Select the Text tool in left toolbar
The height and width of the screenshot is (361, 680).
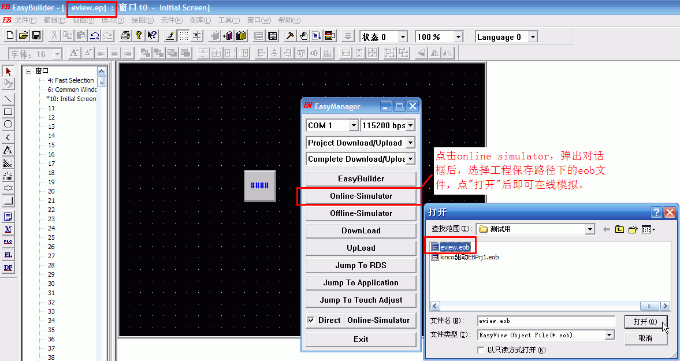click(8, 150)
